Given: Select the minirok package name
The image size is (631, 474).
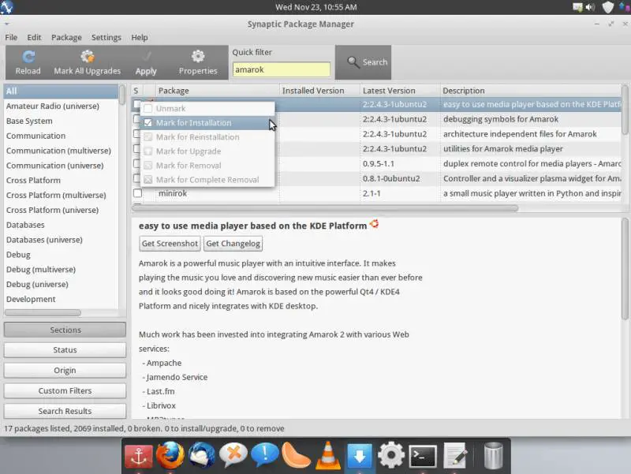Looking at the screenshot, I should 173,193.
